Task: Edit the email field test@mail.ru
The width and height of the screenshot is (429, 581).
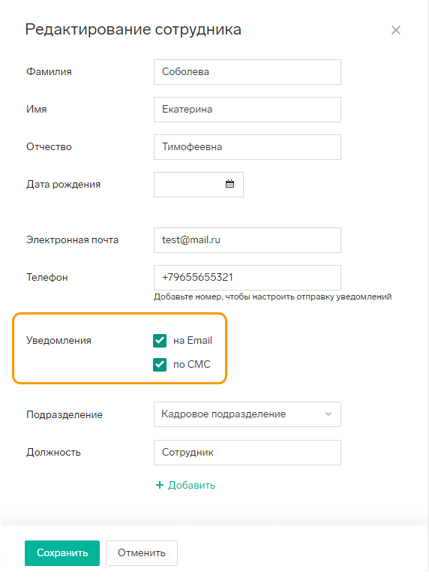Action: pyautogui.click(x=247, y=240)
